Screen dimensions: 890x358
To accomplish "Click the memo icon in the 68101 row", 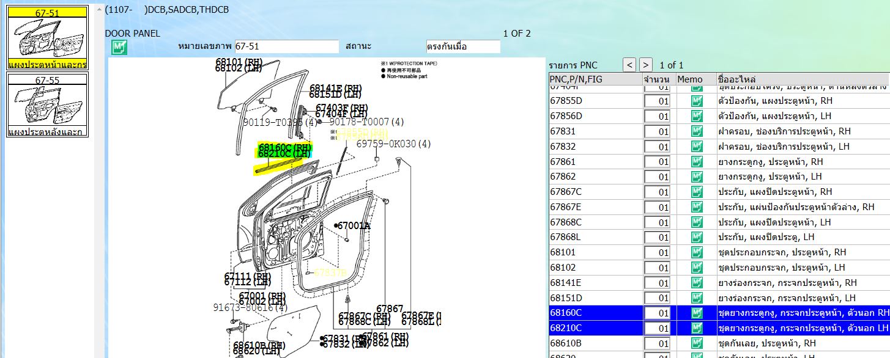I will (x=697, y=252).
